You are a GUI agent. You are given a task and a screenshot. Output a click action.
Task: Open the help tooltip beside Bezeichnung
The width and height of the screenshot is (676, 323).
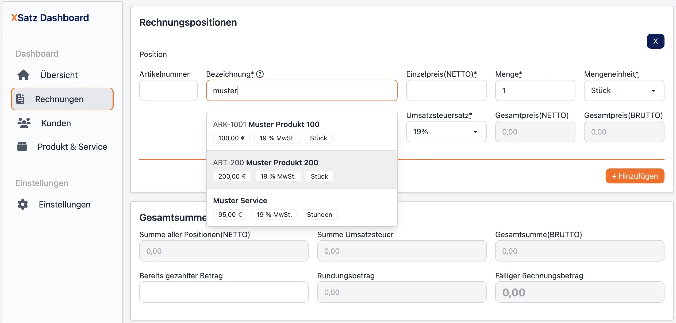(x=260, y=74)
